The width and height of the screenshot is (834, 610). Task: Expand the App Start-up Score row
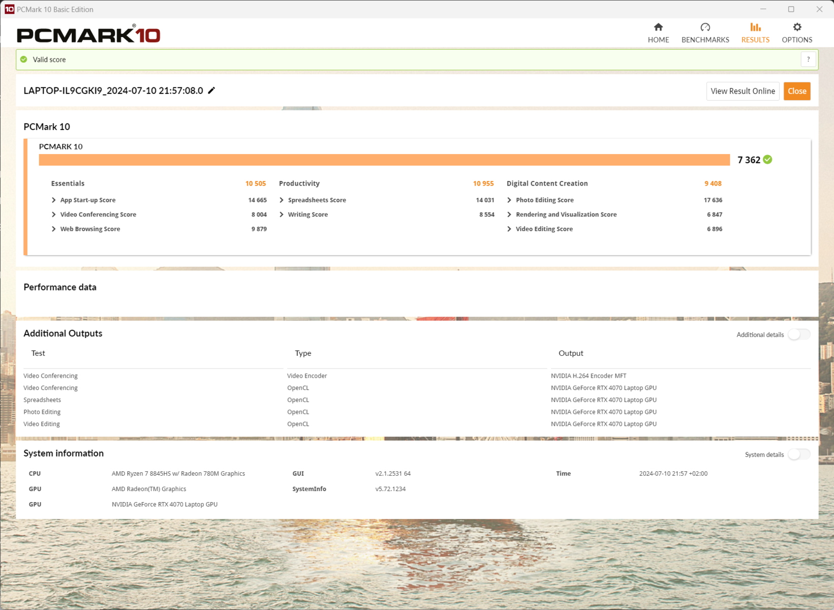click(x=54, y=200)
